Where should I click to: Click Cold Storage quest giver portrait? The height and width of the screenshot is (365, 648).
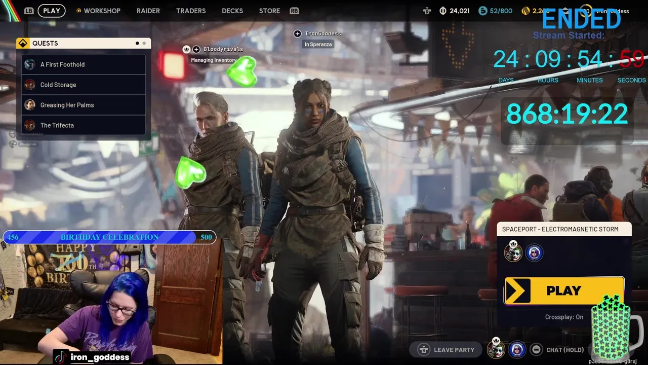click(30, 85)
